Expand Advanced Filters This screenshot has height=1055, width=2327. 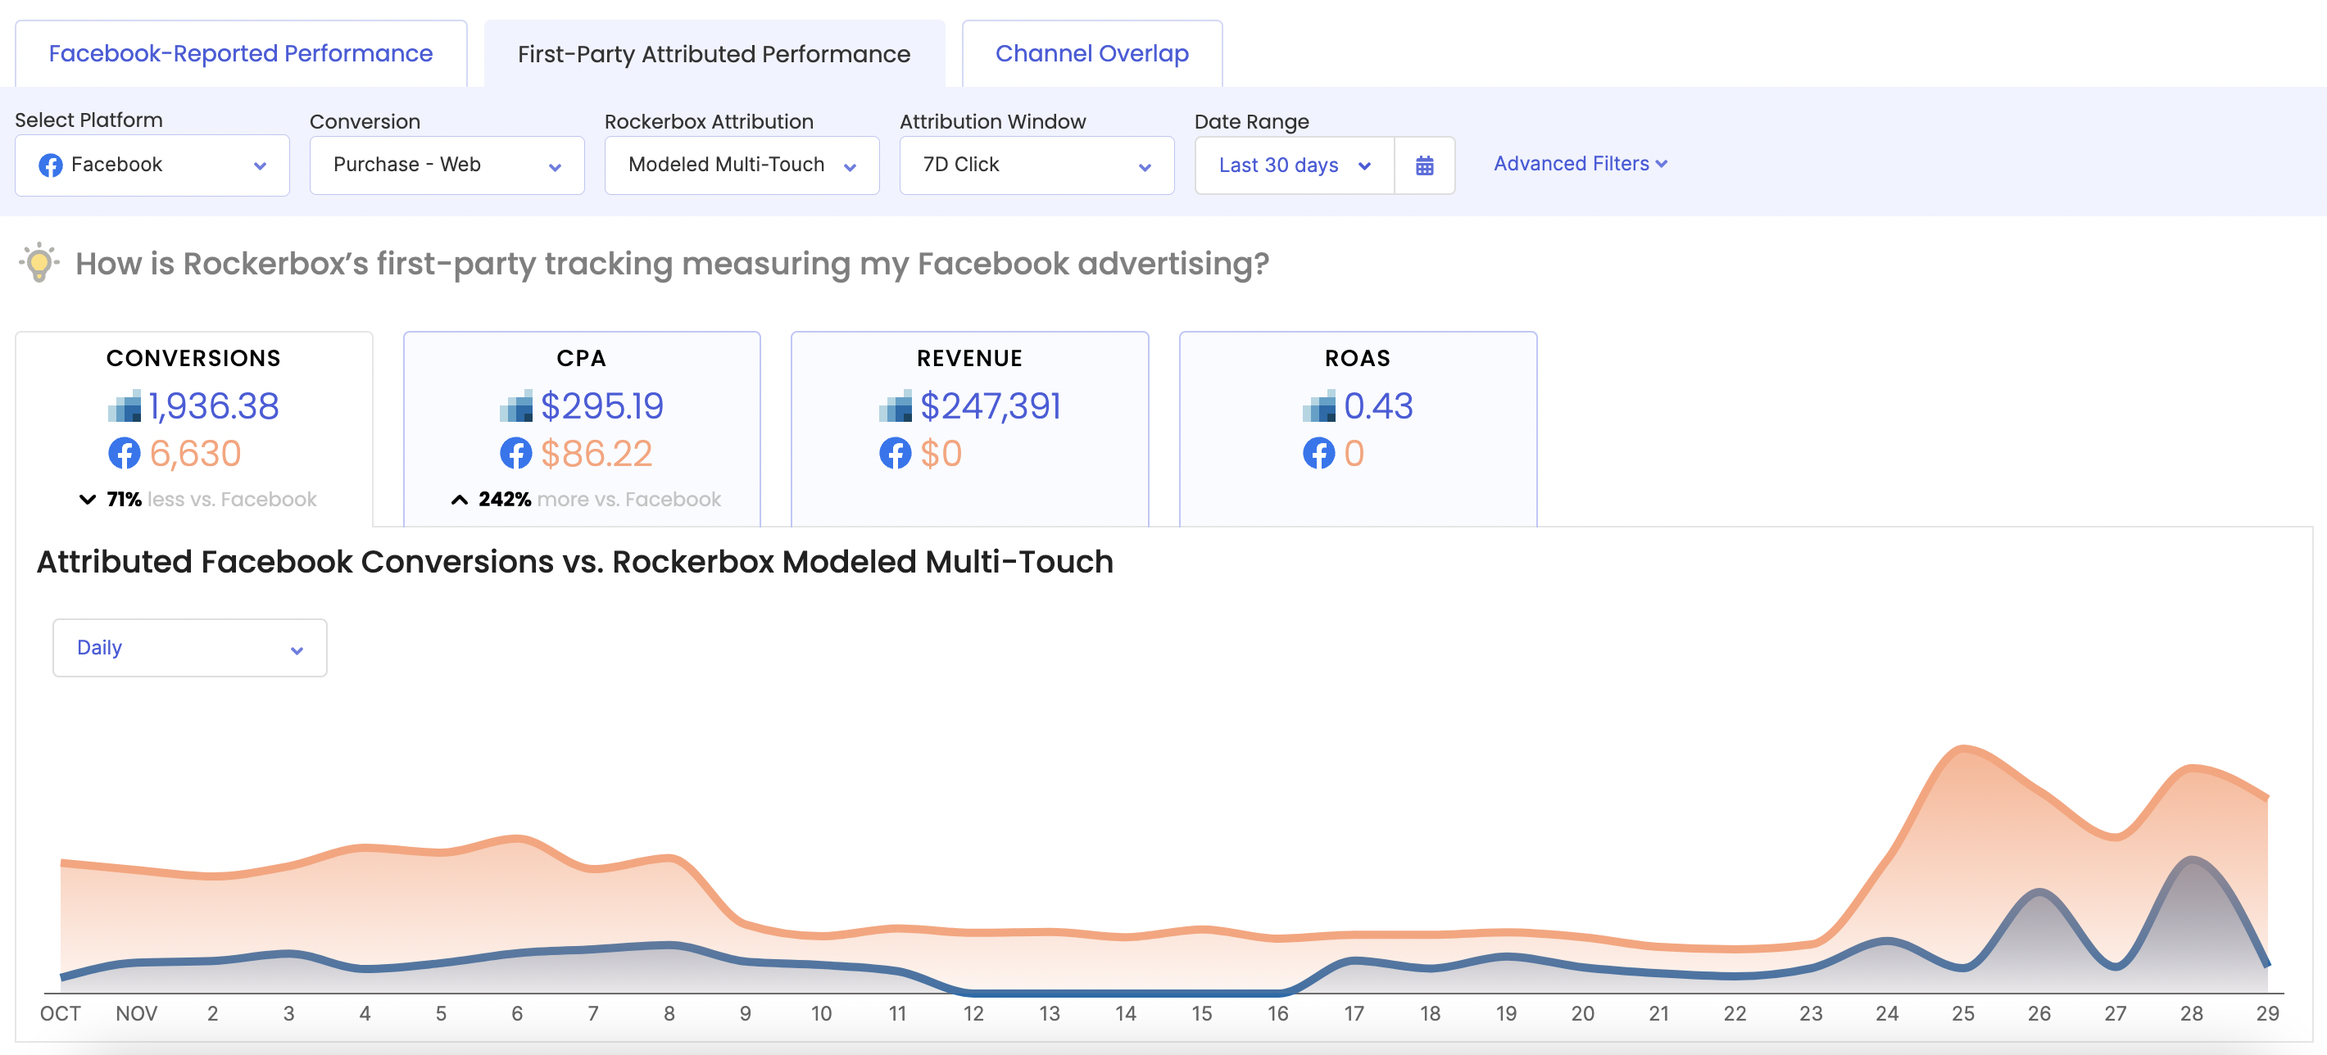click(x=1579, y=164)
